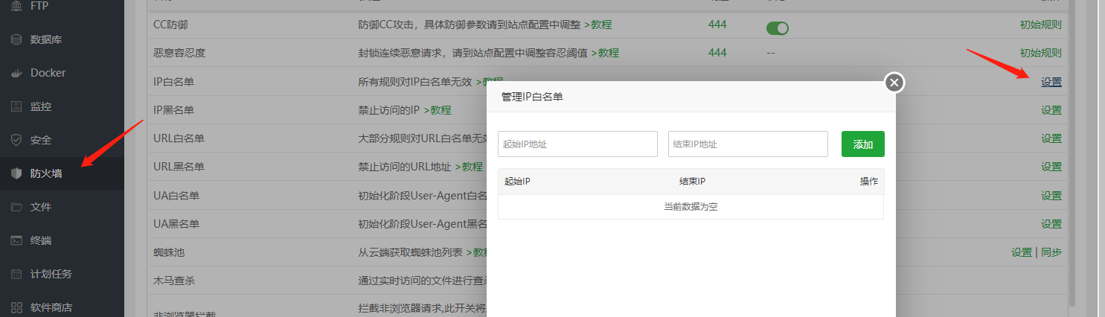Click the 结束IP column header

click(692, 182)
